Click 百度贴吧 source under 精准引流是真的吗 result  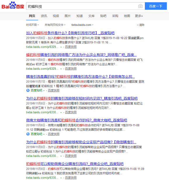[x=36, y=91]
